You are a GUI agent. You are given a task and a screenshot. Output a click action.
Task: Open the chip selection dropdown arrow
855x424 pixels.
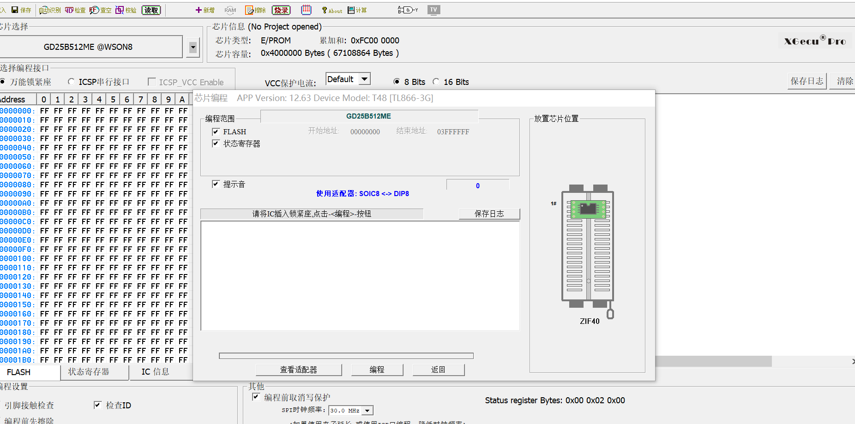tap(193, 47)
